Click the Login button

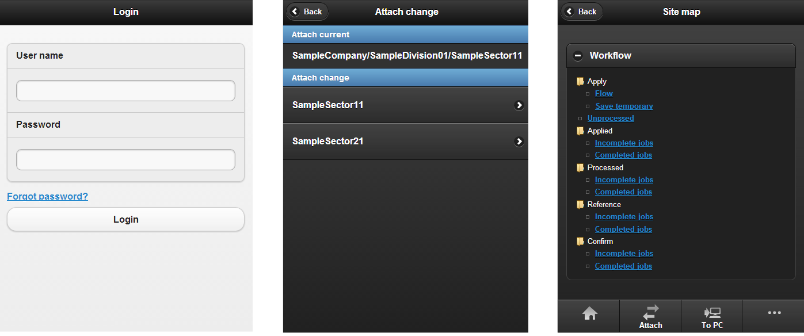coord(125,220)
